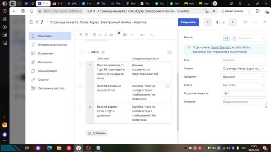Image resolution: width=271 pixels, height=152 pixels.
Task: Open browser history in left sidebar
Action: coord(5,11)
